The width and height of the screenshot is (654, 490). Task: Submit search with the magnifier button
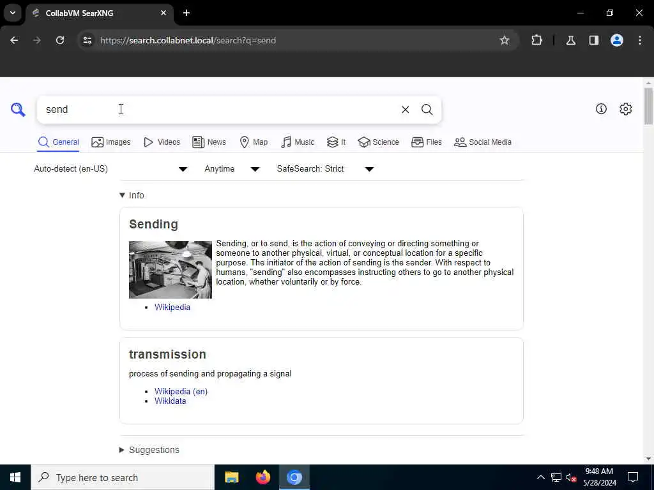[427, 110]
